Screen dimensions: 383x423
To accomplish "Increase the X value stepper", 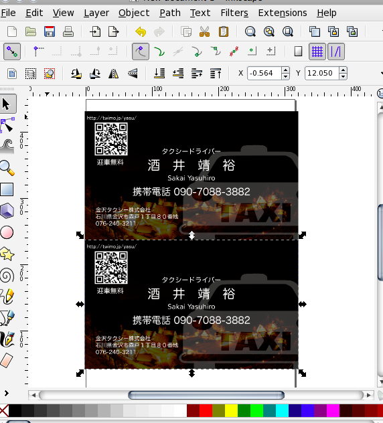I will pos(285,70).
